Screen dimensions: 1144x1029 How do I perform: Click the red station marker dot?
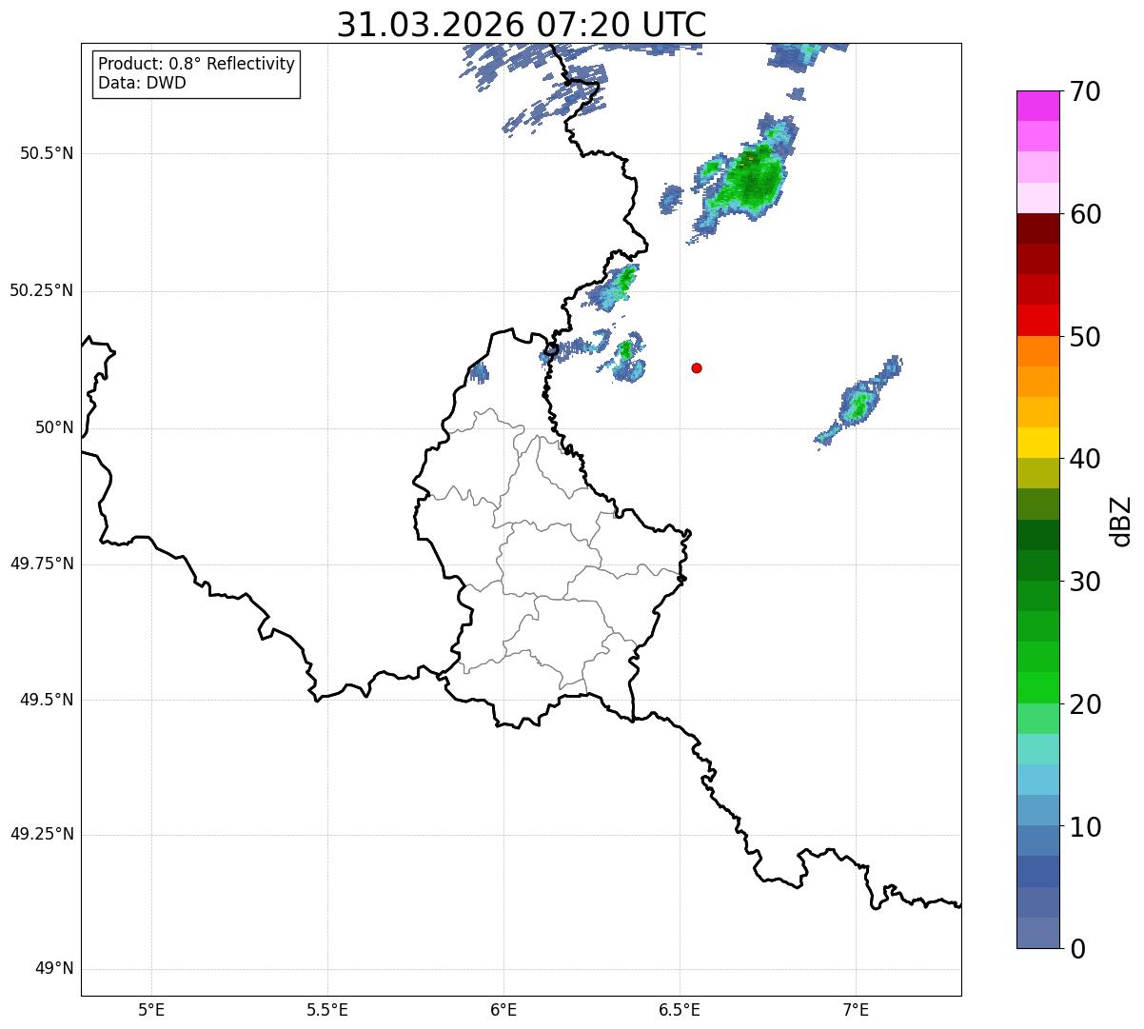pyautogui.click(x=697, y=367)
